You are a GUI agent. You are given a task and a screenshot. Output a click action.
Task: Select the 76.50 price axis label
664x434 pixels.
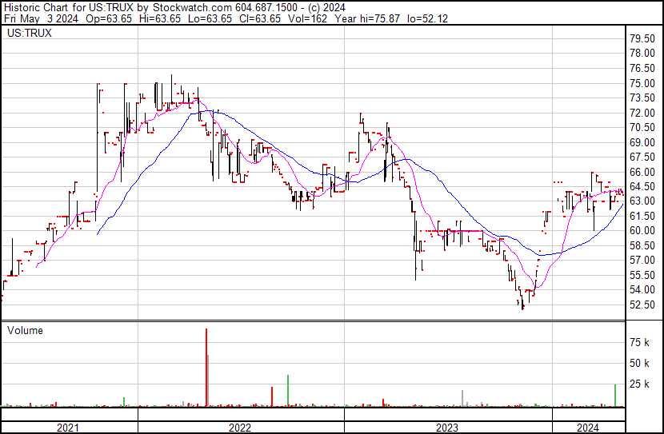[642, 69]
